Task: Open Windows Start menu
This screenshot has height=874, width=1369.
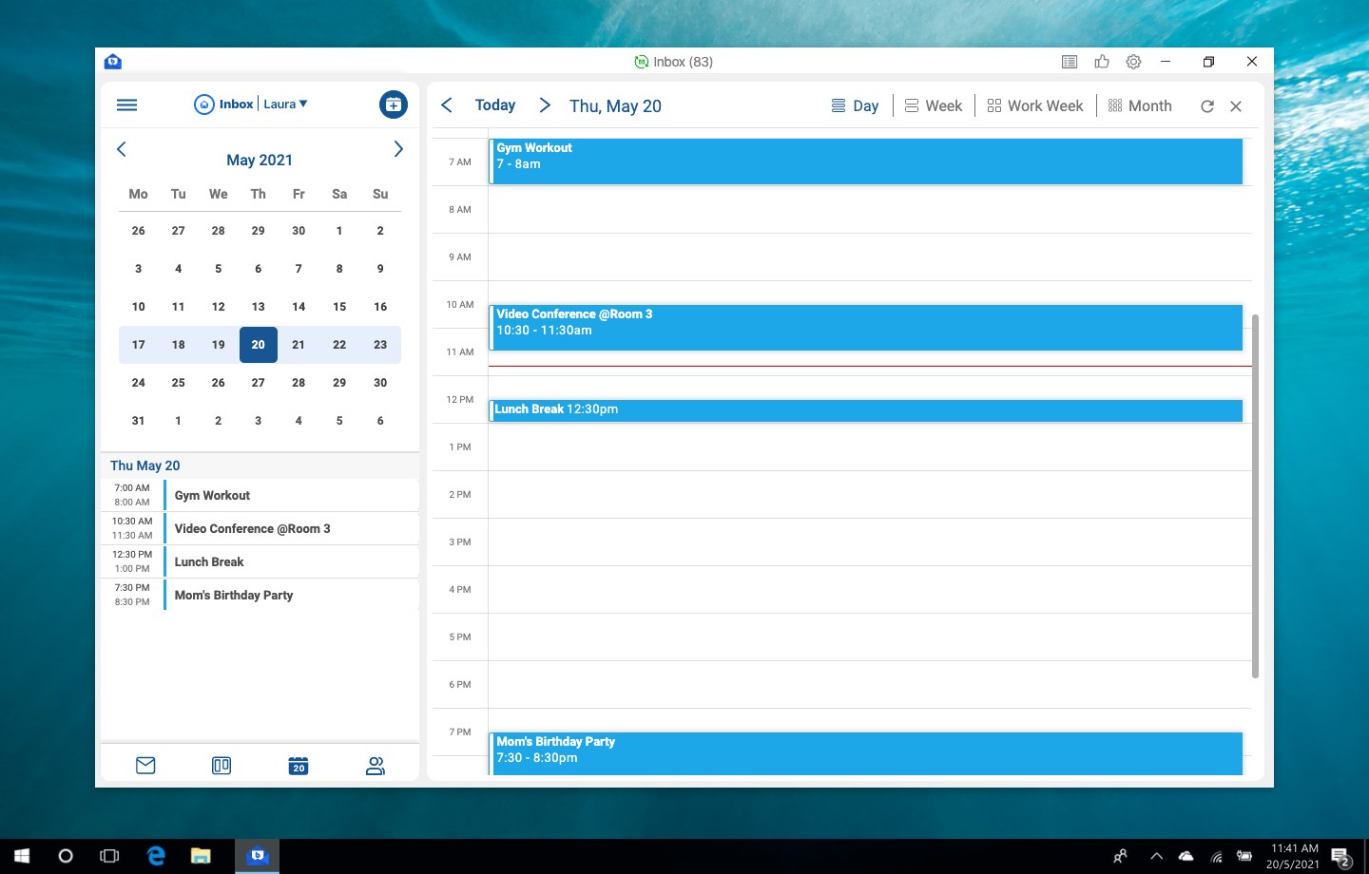Action: [22, 856]
